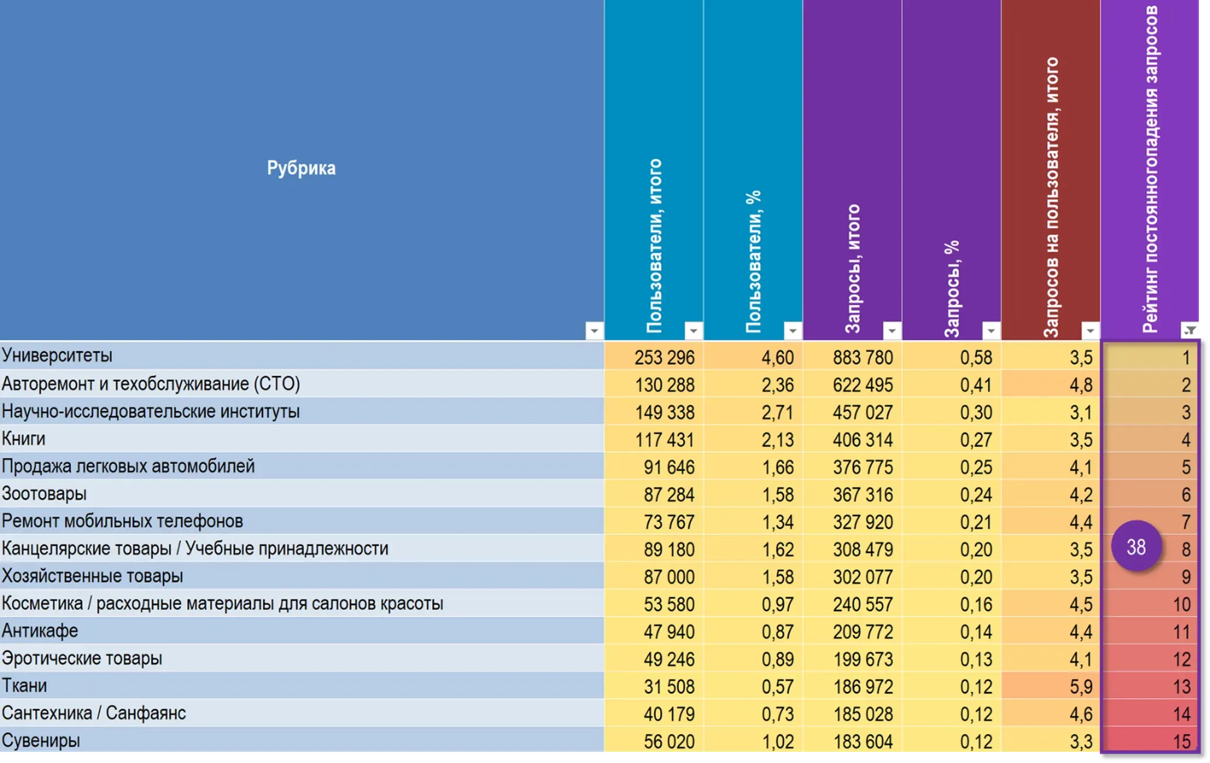Image resolution: width=1210 pixels, height=763 pixels.
Task: Click the active filter icon on Рейтинг column
Action: tap(1189, 331)
